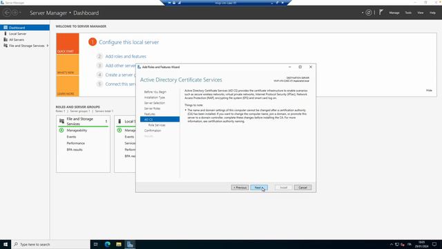This screenshot has width=442, height=249.
Task: Go to the Installation Type wizard step
Action: 155,98
